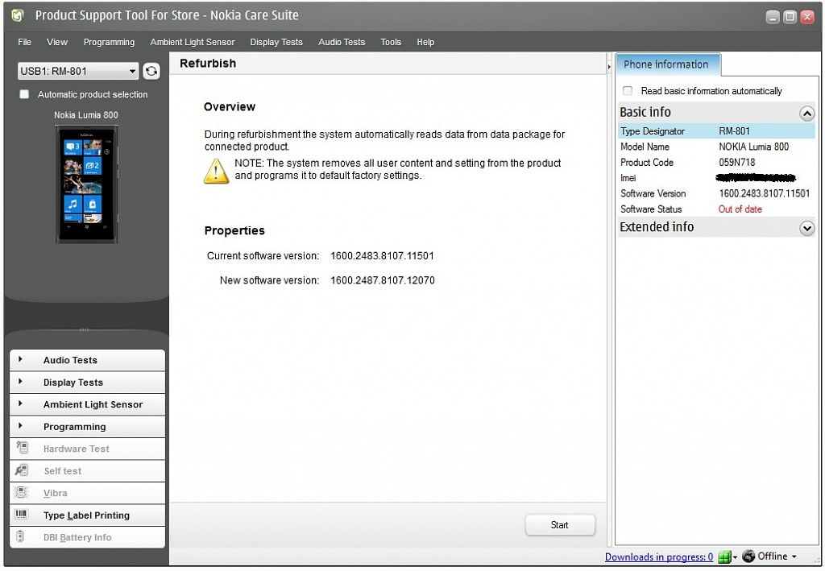Click the Overview heading
This screenshot has height=571, width=825.
[x=230, y=107]
